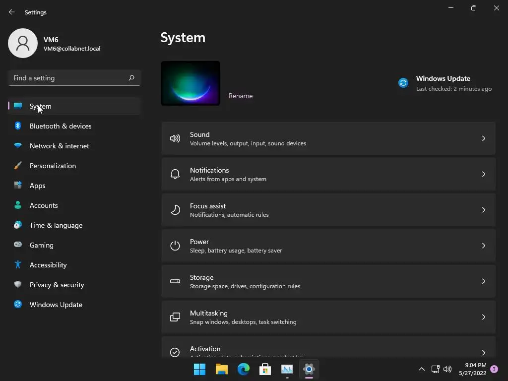Screen dimensions: 508x381
Task: Click the Power icon in the list
Action: coord(175,246)
